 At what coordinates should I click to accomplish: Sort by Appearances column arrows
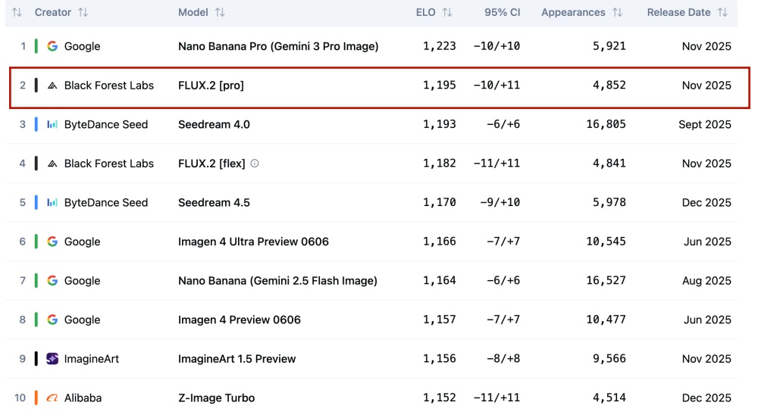click(x=617, y=13)
